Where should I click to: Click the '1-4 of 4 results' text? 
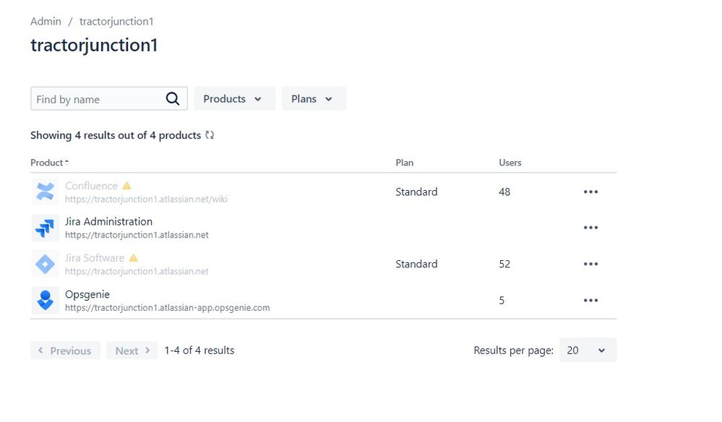(199, 350)
